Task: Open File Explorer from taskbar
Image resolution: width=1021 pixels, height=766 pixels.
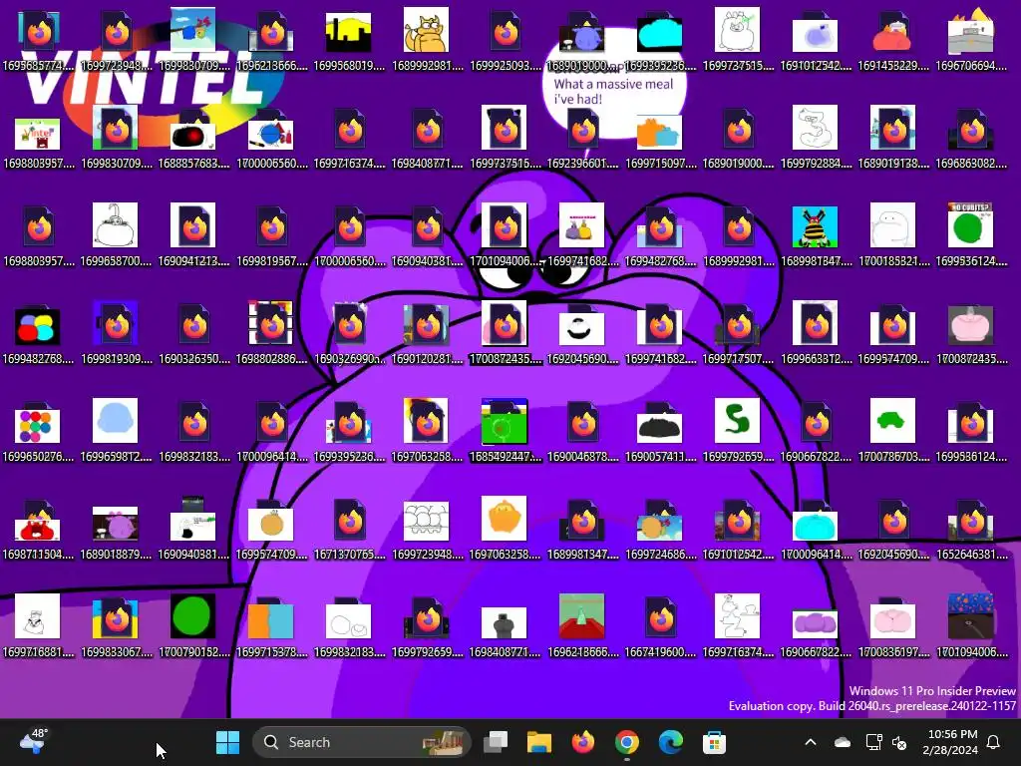Action: [539, 742]
